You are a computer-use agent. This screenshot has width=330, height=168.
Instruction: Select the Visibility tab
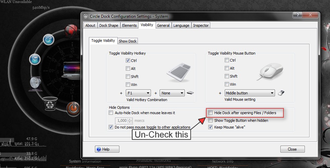pos(147,25)
